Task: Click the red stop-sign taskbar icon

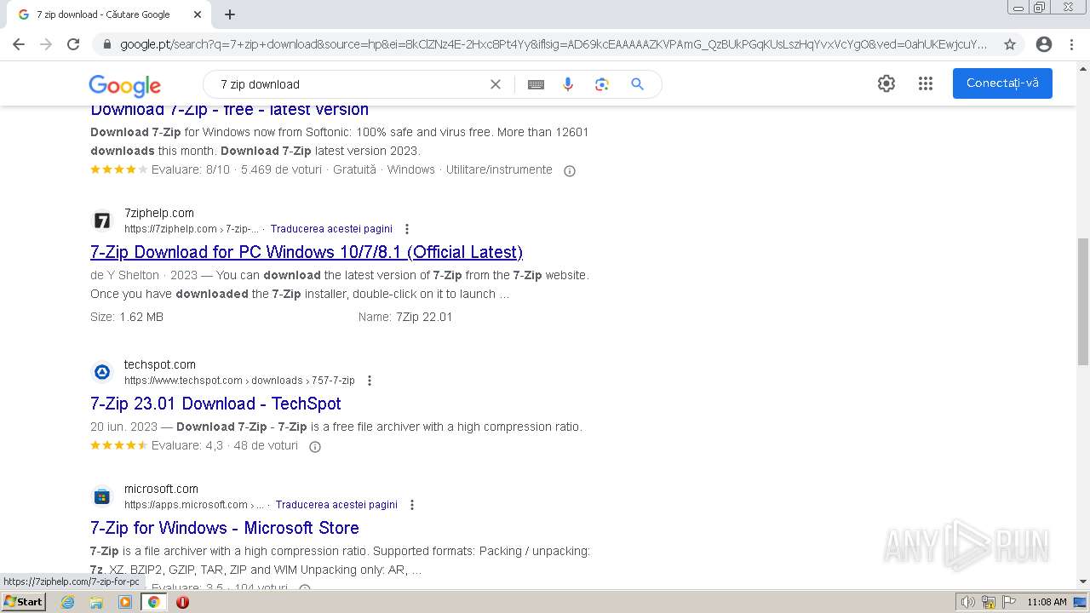Action: 182,602
